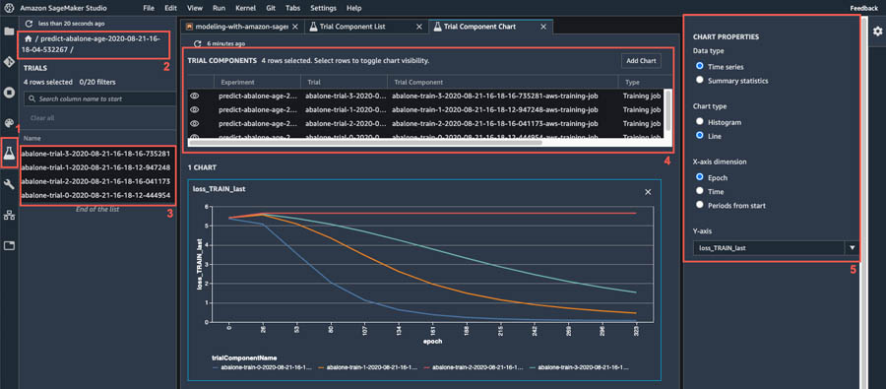The height and width of the screenshot is (389, 886).
Task: Open the tabs panel sidebar icon
Action: [x=9, y=245]
